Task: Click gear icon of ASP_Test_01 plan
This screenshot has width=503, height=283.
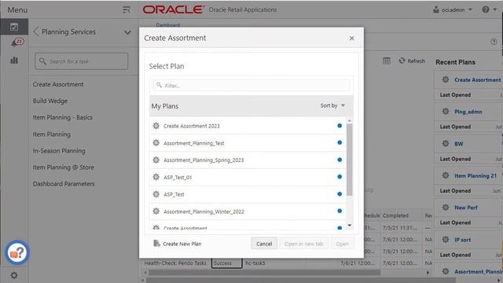Action: tap(156, 177)
